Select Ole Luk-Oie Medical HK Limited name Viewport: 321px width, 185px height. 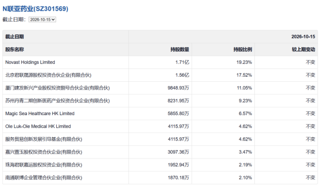tap(38, 126)
